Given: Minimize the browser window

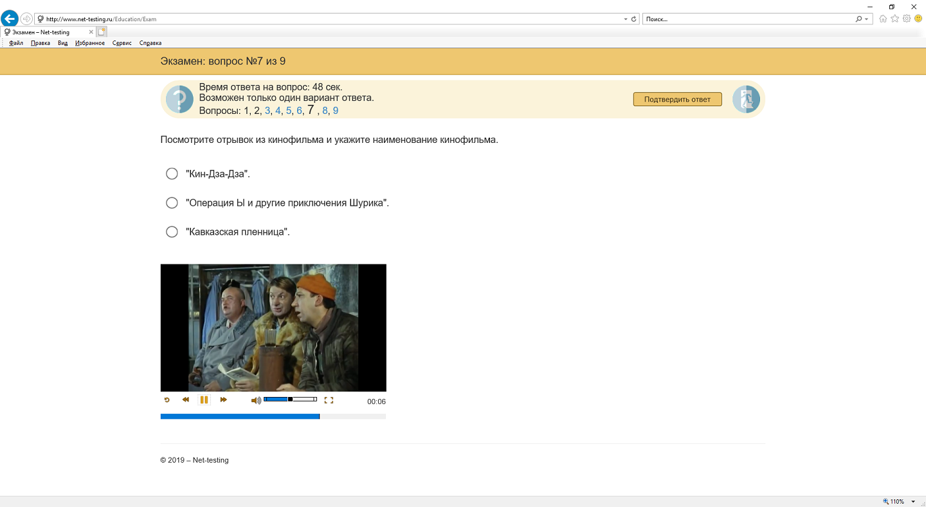Looking at the screenshot, I should (x=870, y=6).
